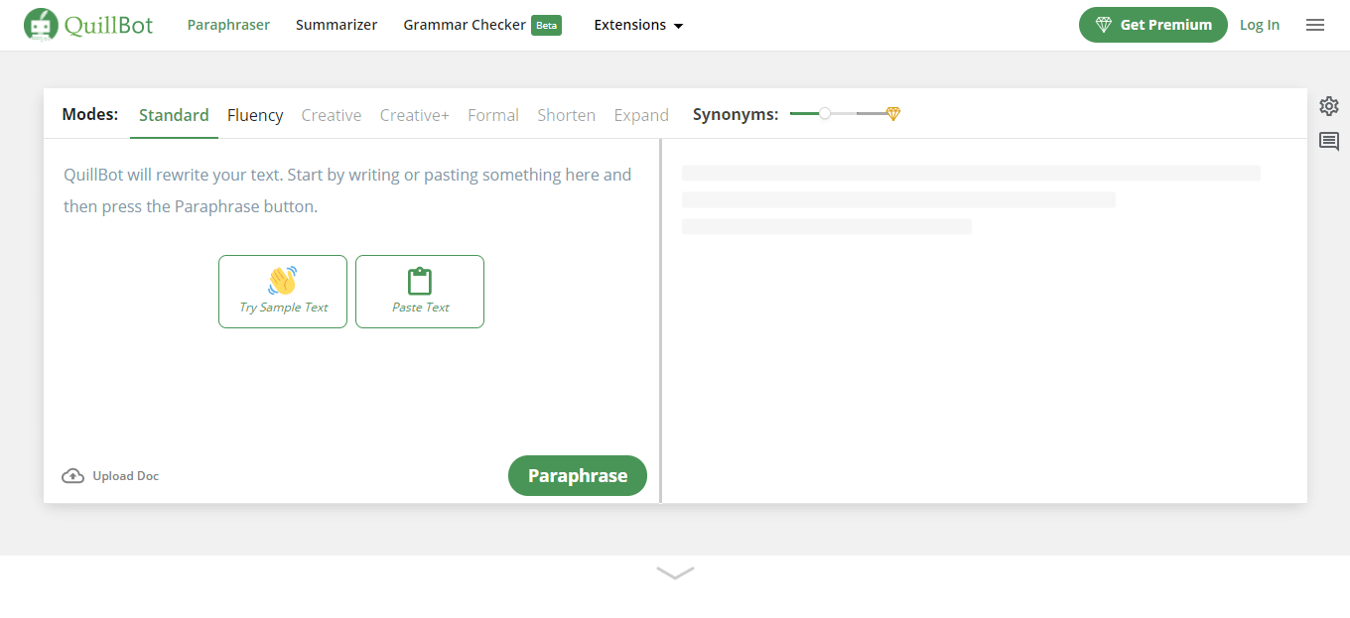Screen dimensions: 1350x618
Task: Click the Paste Text button
Action: click(420, 292)
